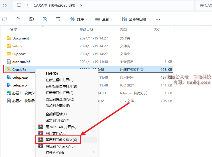Choose 全部解压缩(T)... menu entry

click(57, 114)
